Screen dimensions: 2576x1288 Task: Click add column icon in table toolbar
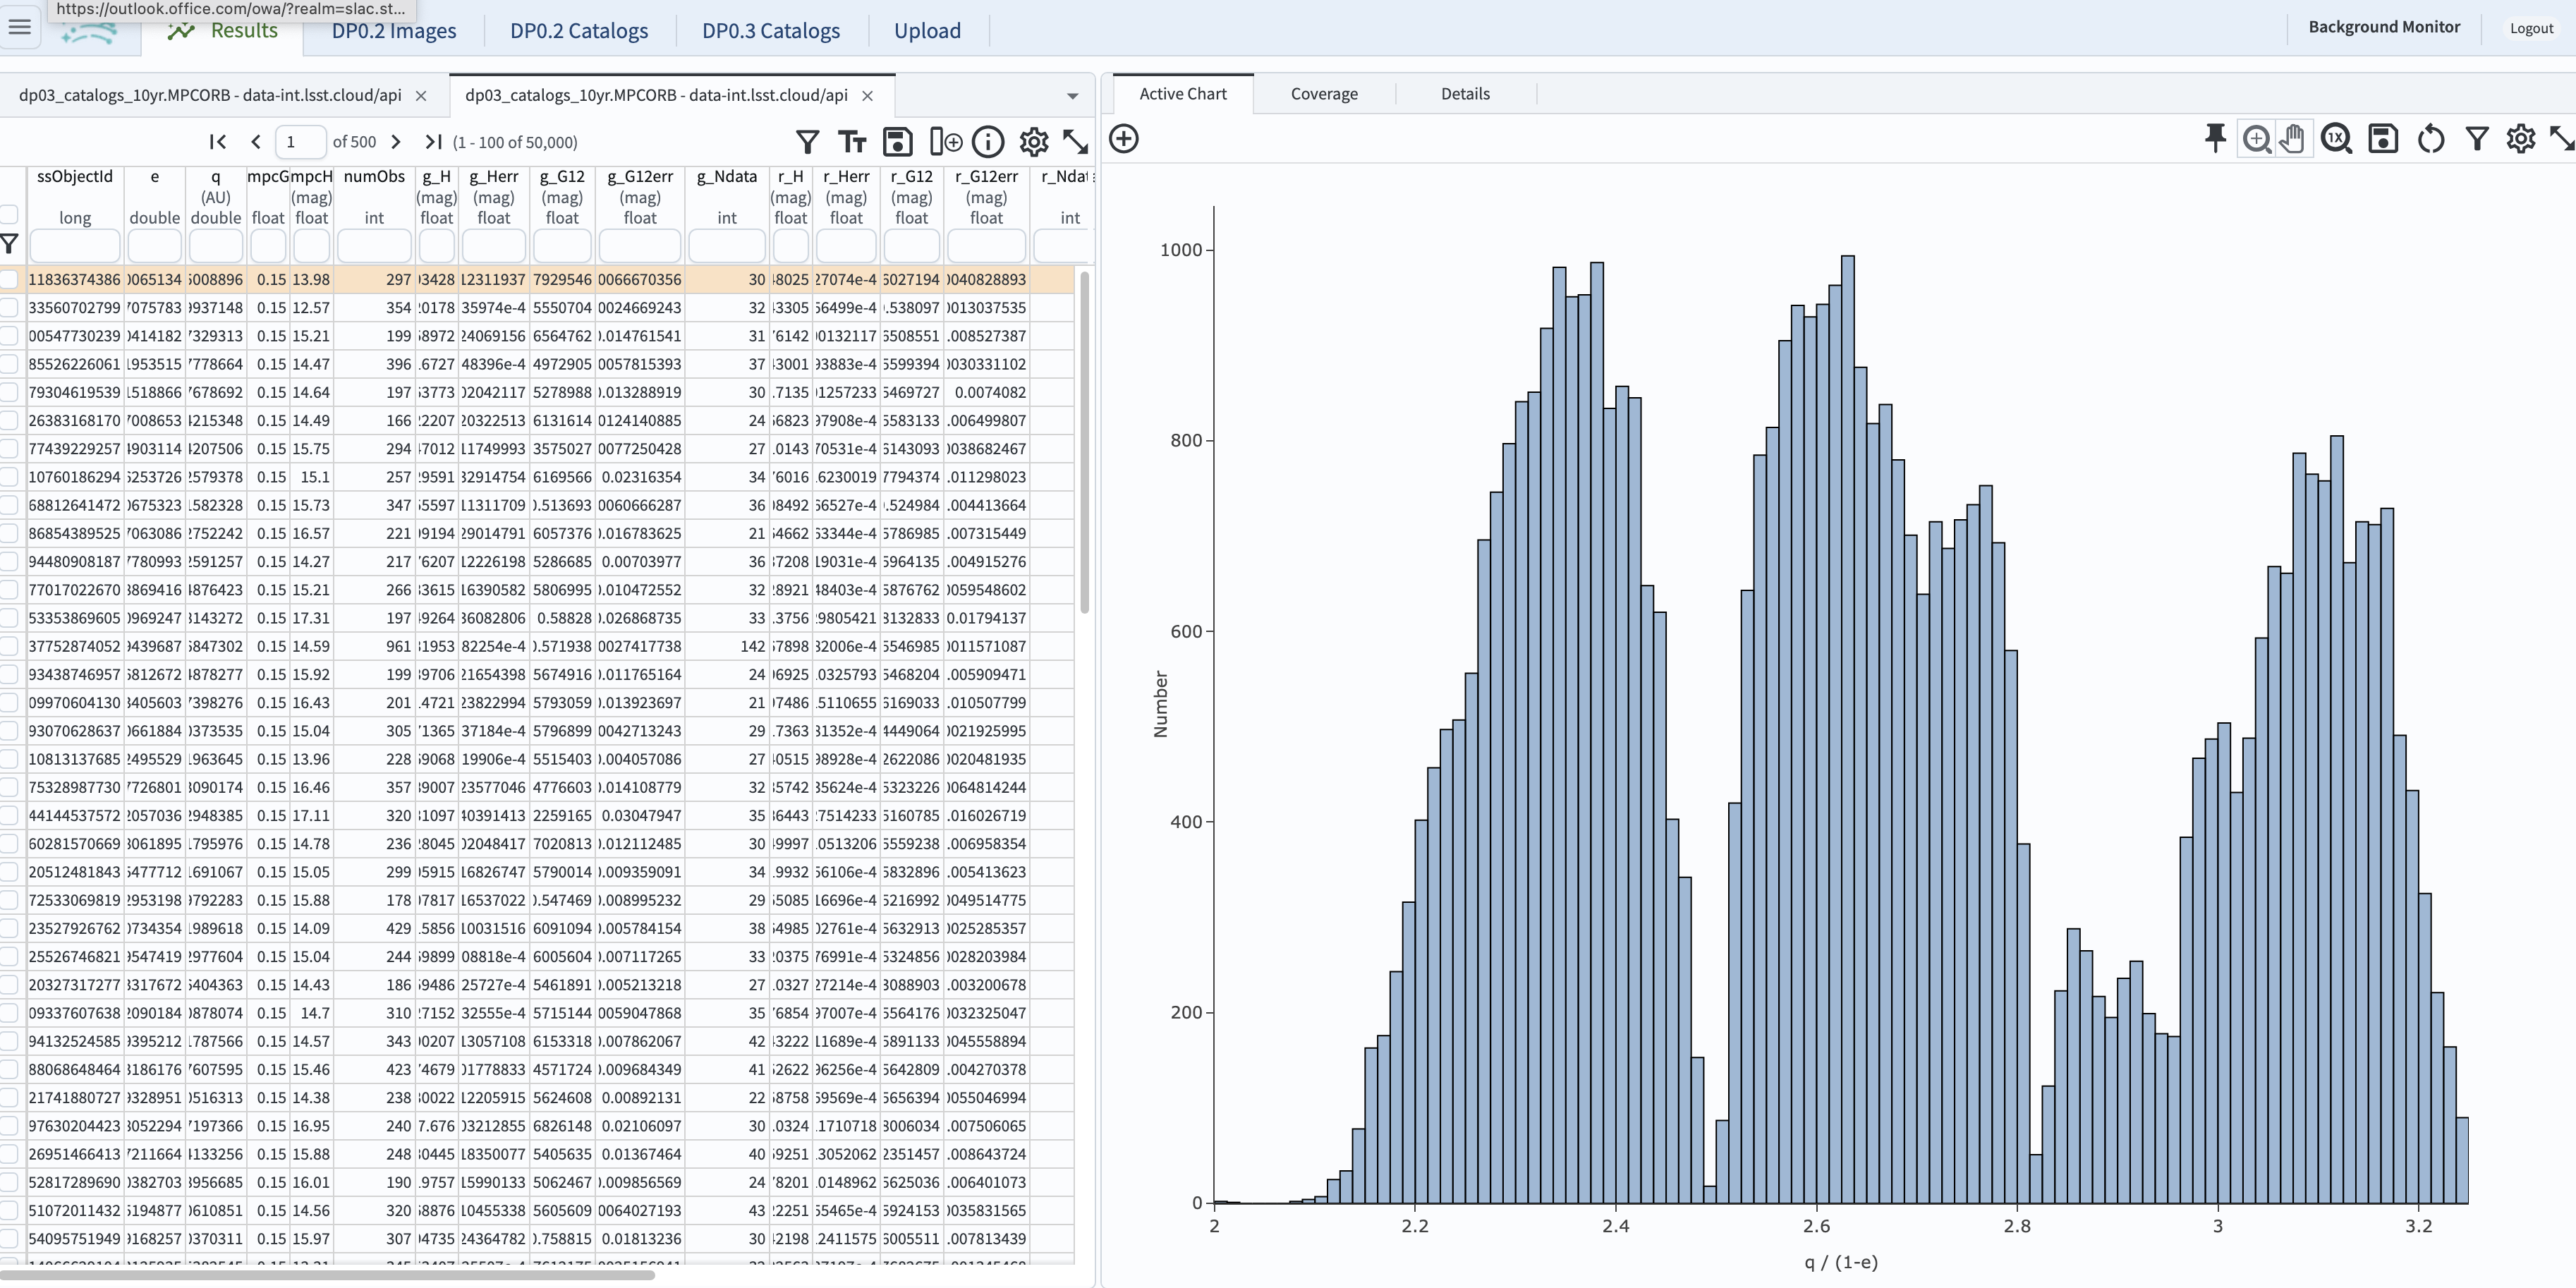point(945,142)
